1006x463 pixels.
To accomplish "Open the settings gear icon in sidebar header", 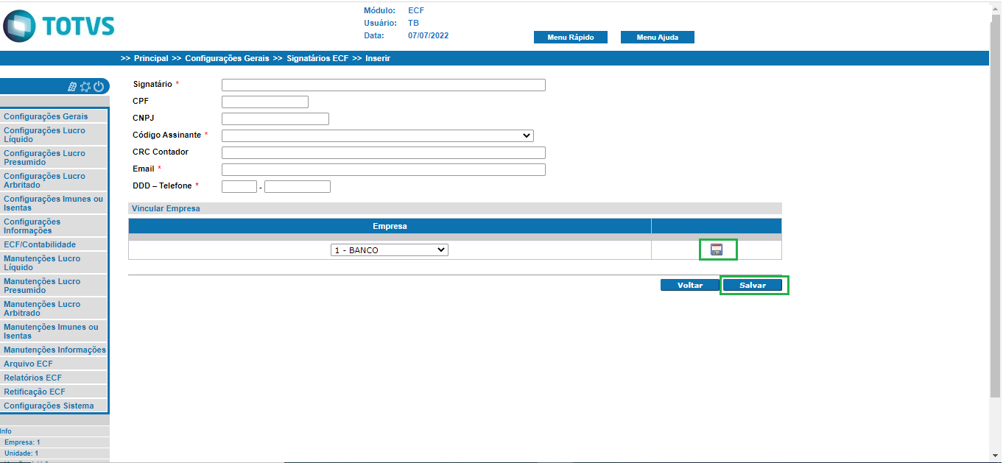I will coord(85,86).
